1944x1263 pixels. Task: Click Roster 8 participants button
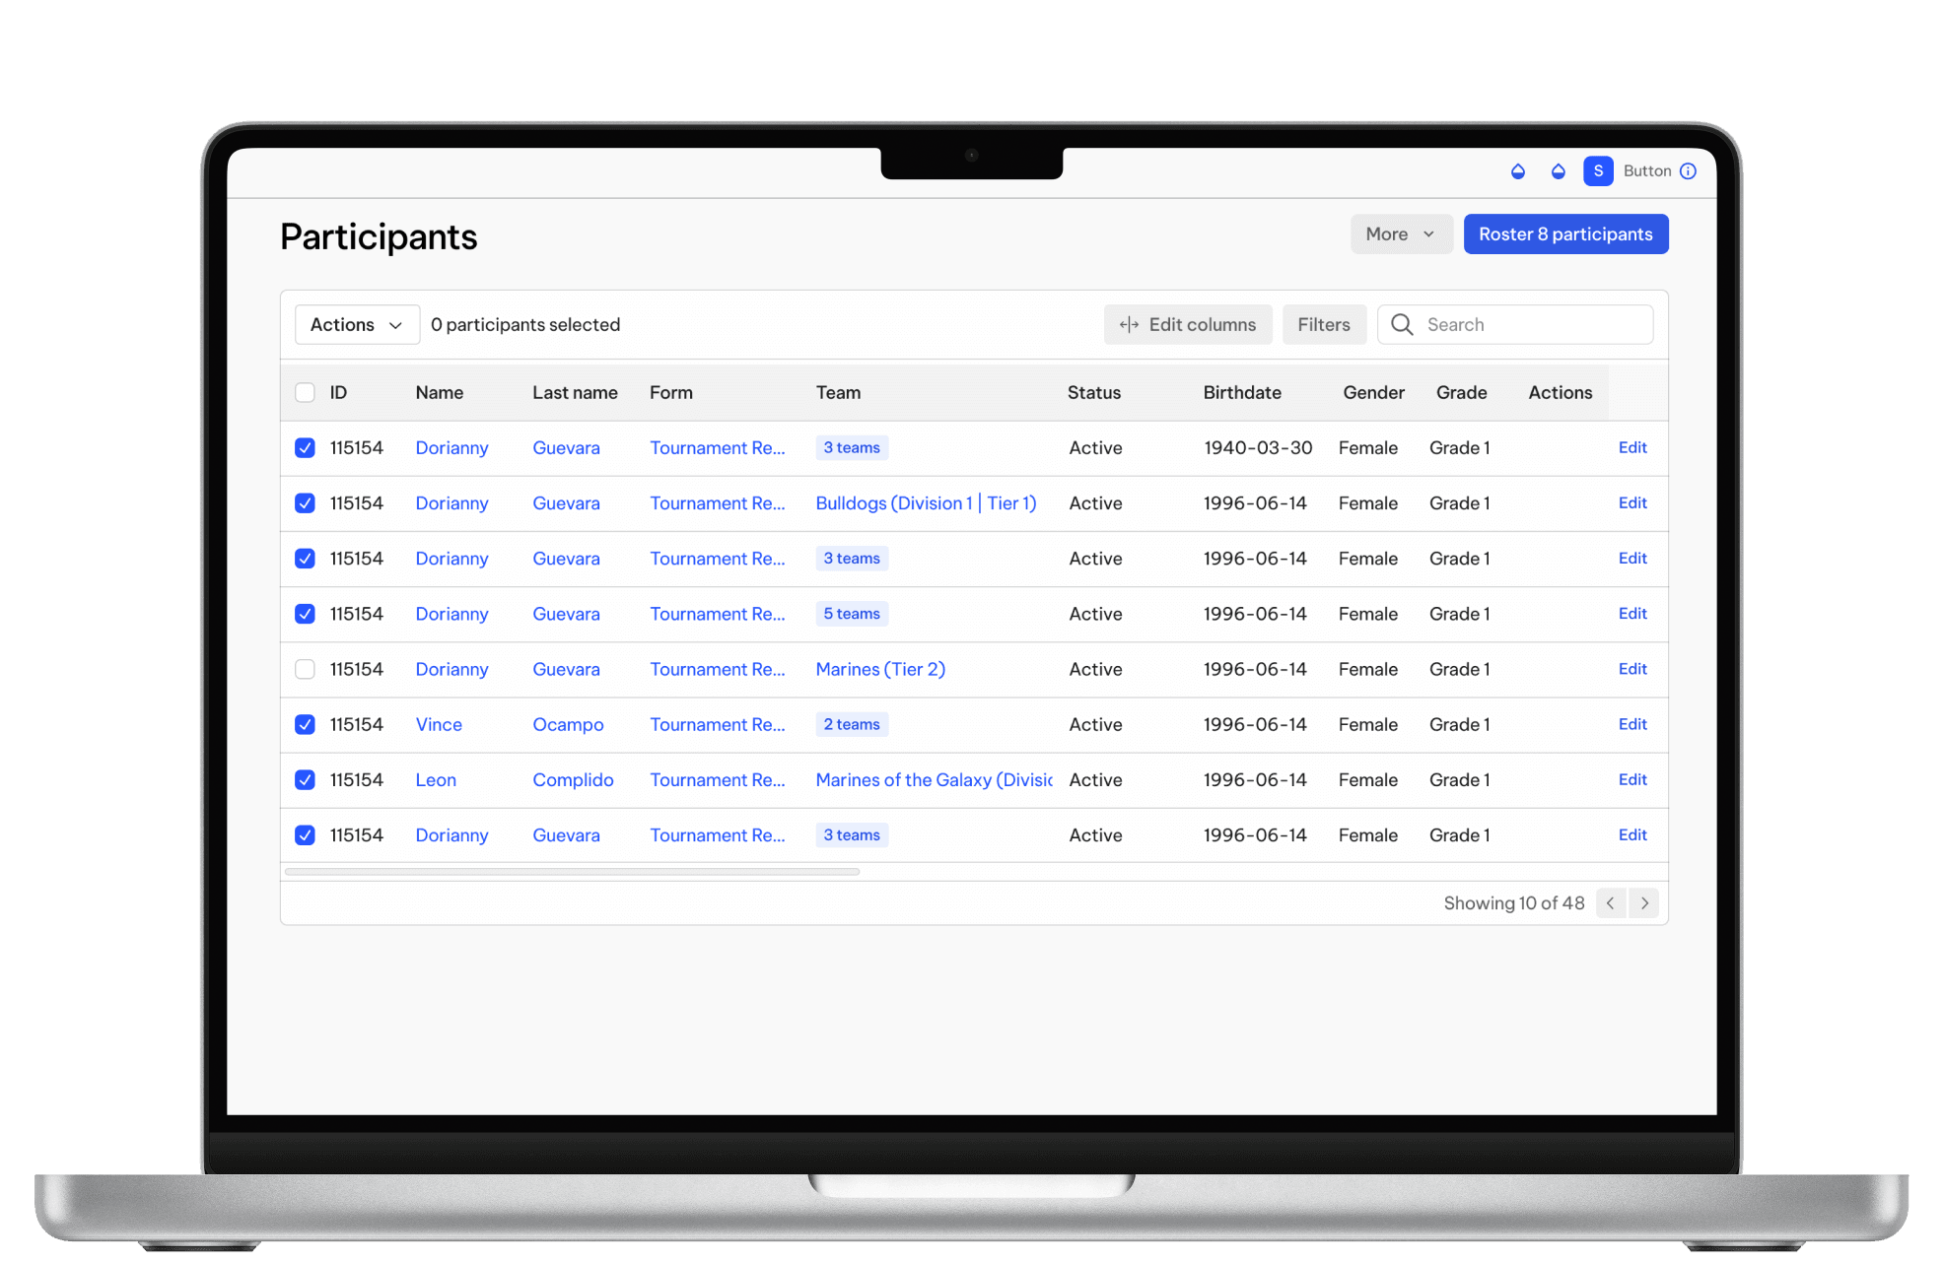(x=1564, y=234)
